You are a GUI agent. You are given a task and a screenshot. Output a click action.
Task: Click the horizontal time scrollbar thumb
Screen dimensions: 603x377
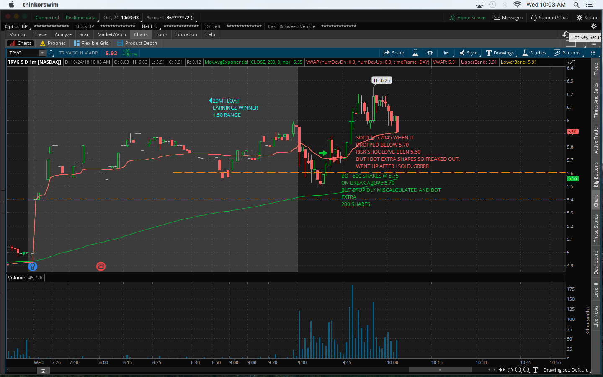point(440,370)
